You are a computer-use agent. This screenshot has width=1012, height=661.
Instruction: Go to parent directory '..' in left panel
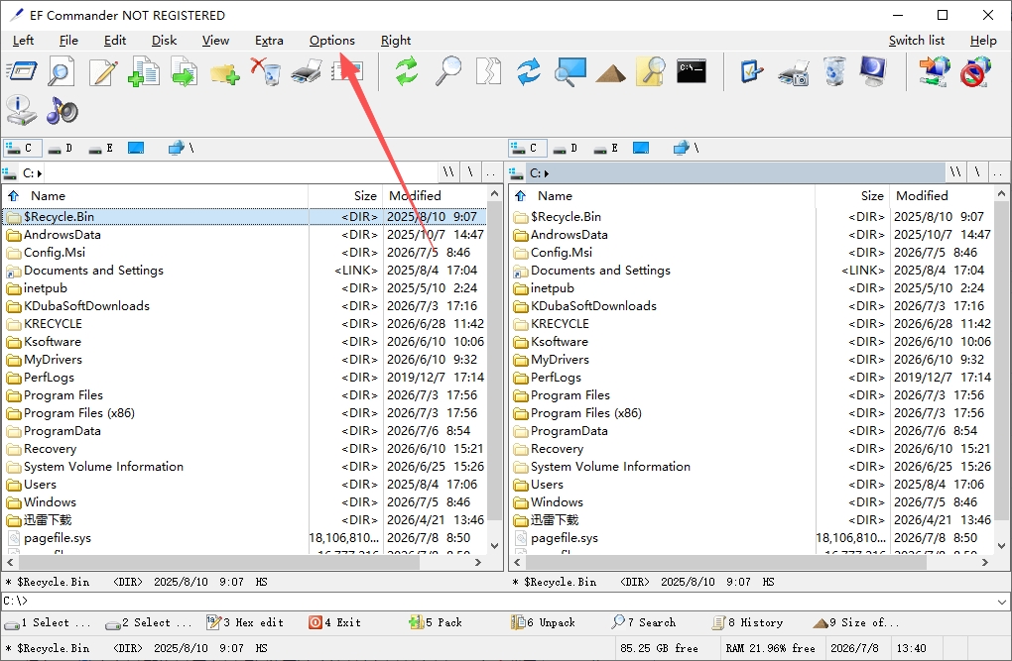(x=492, y=172)
